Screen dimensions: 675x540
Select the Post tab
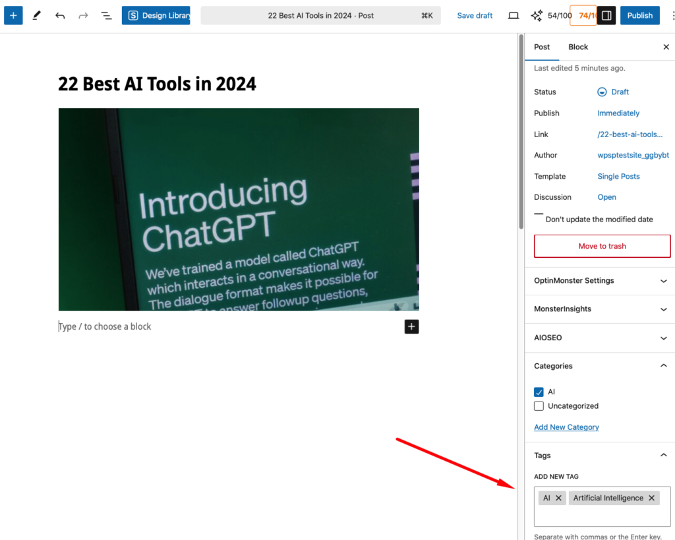542,47
